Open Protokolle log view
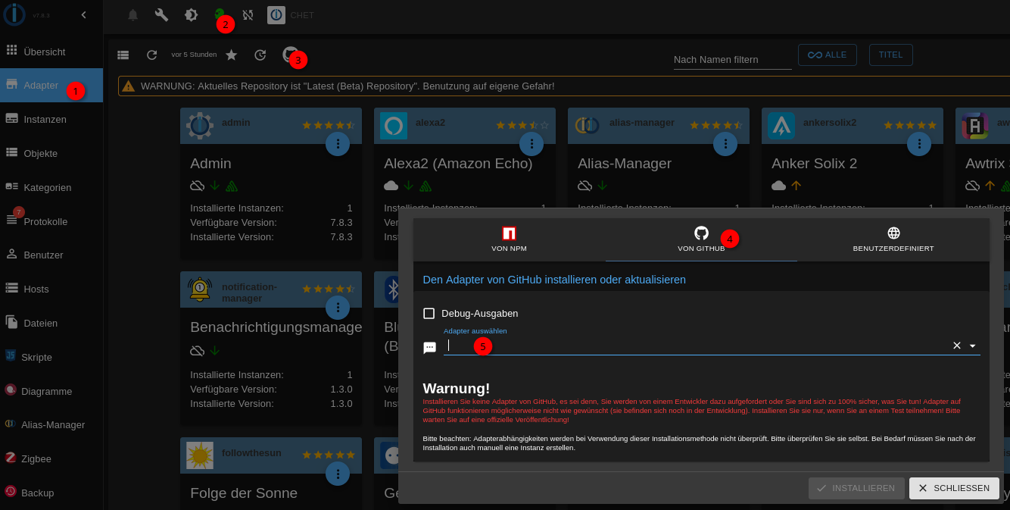 [x=51, y=221]
